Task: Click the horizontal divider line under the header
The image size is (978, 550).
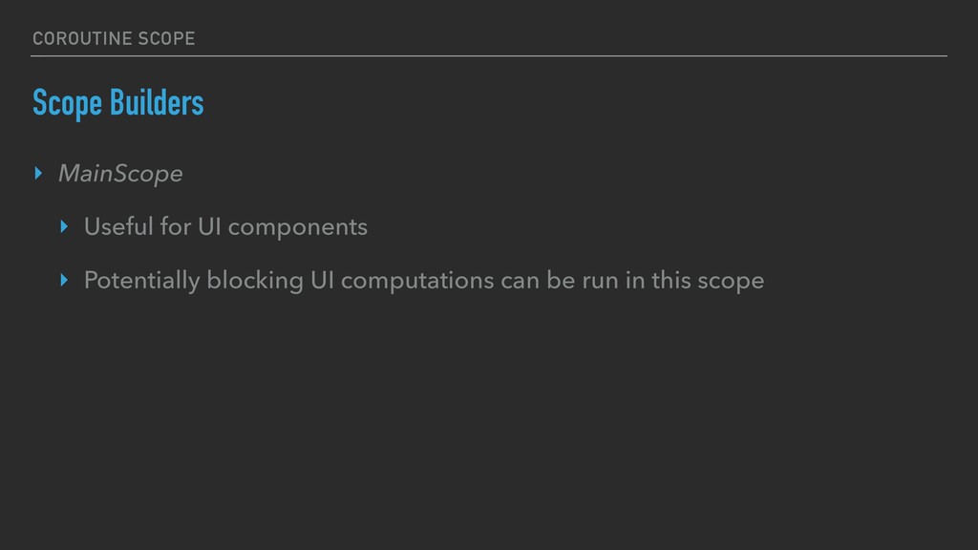Action: 489,56
